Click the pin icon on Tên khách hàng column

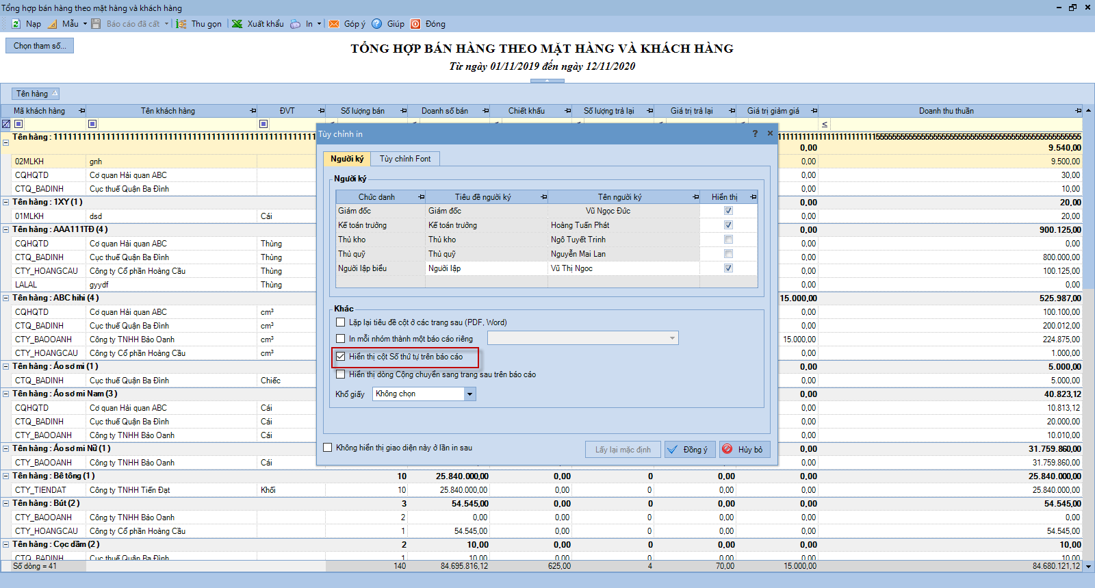[253, 111]
